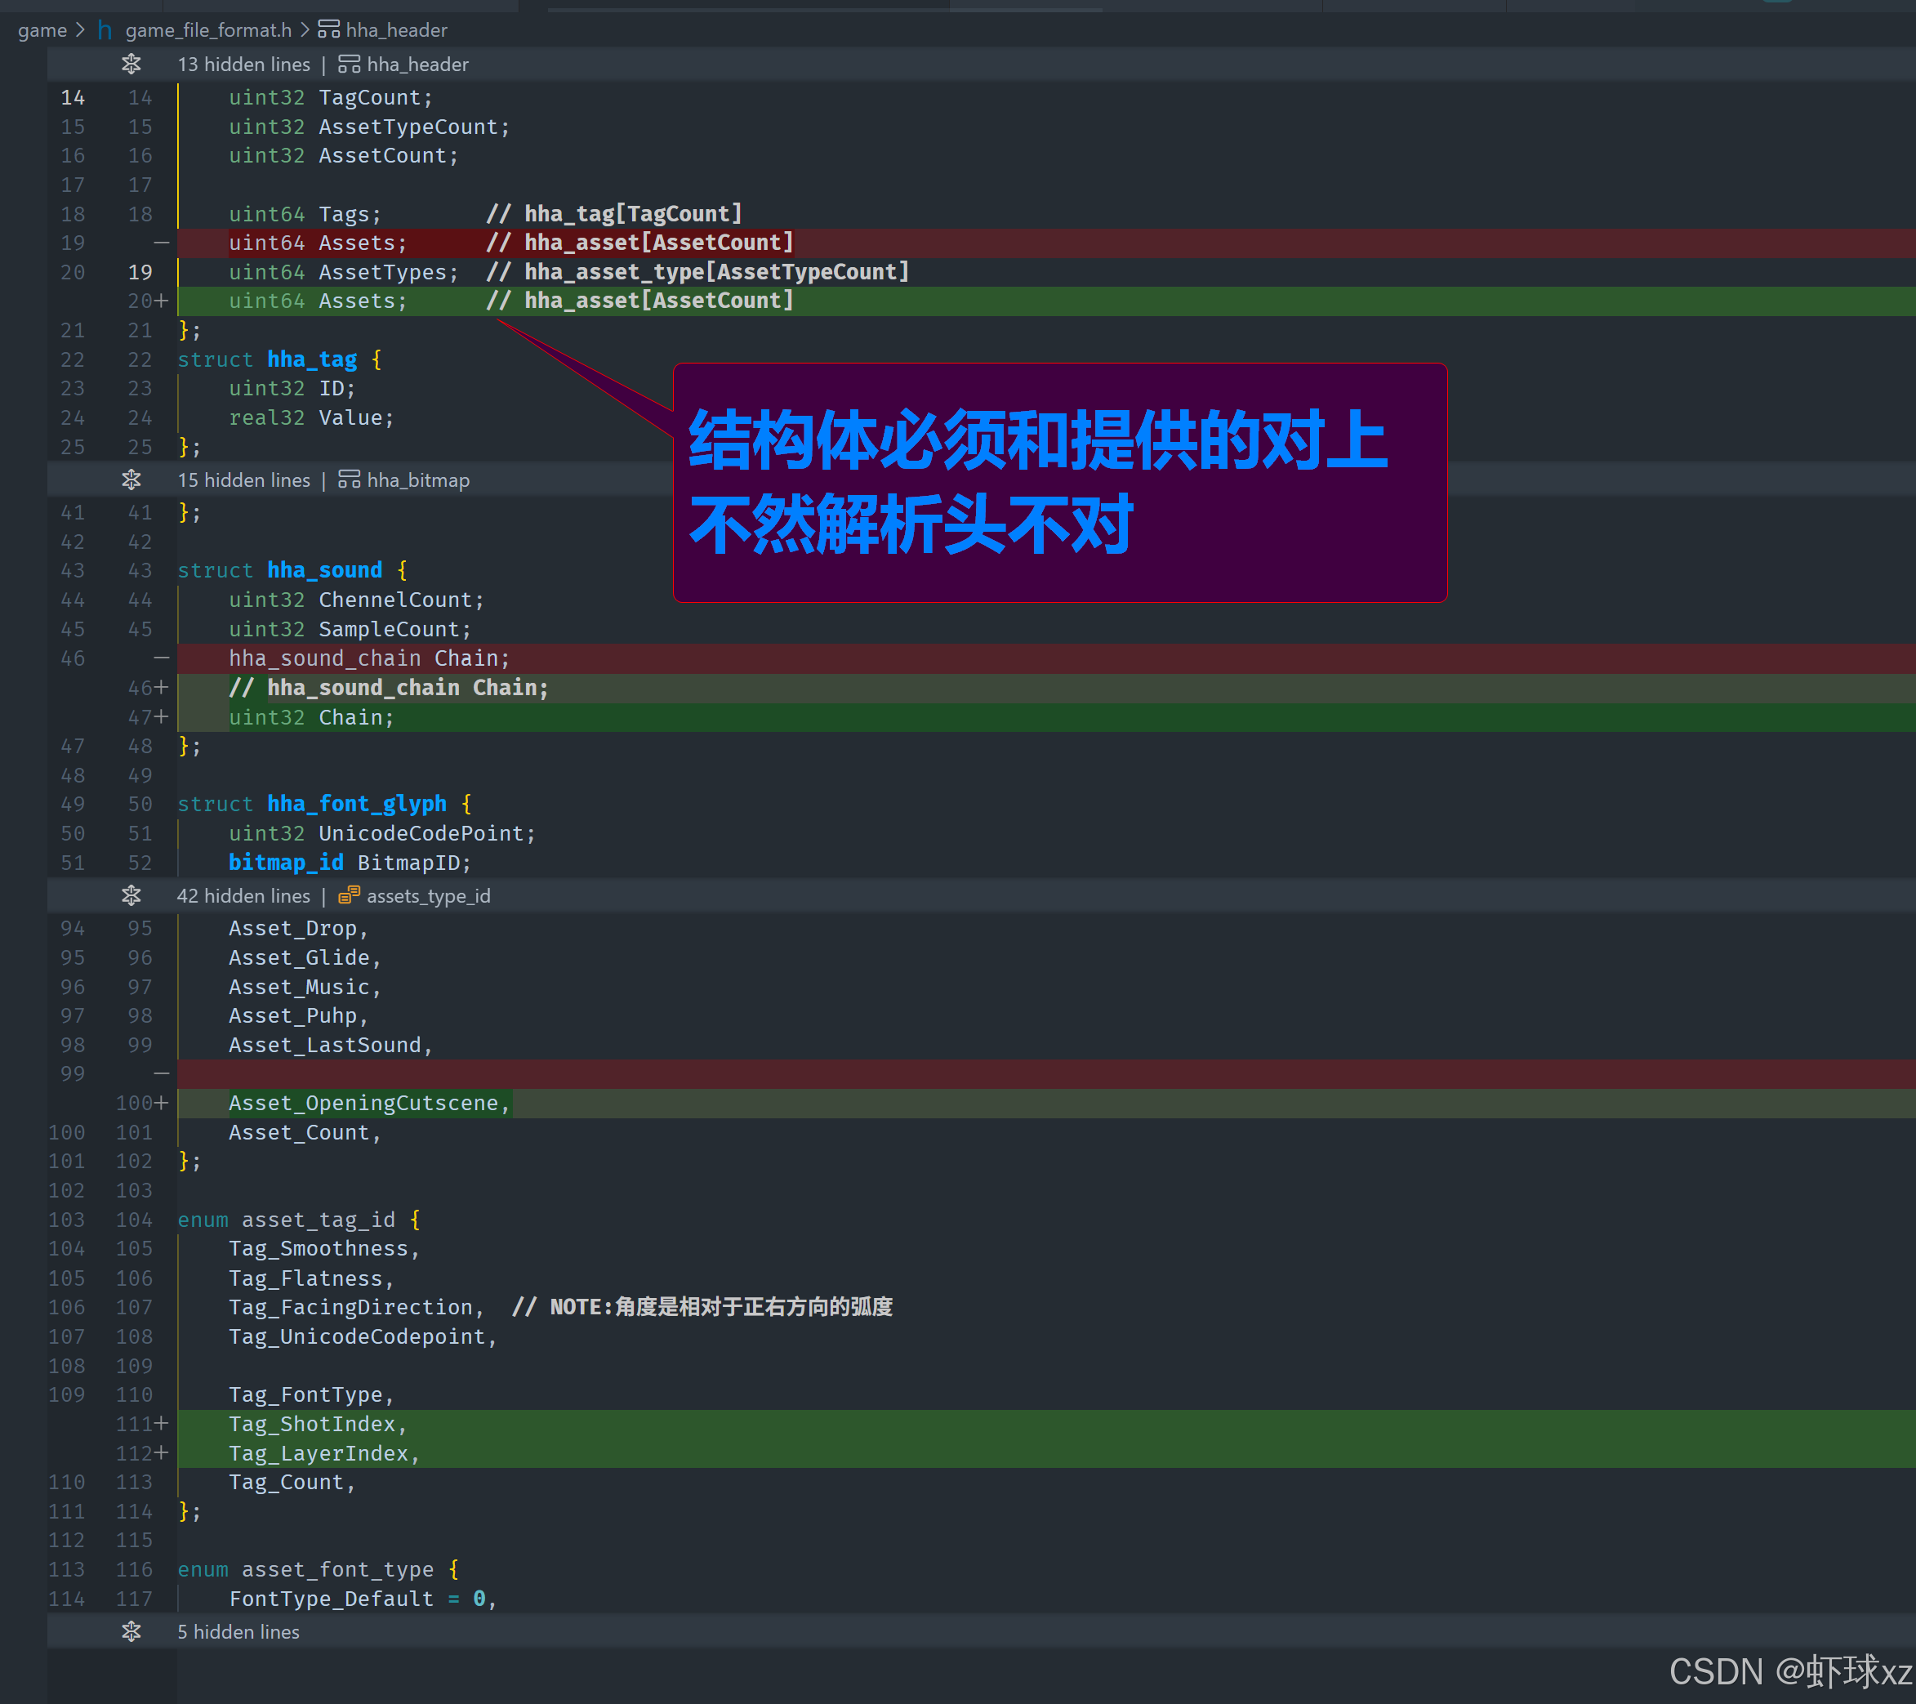Click the h file icon in breadcrumb
Screen dimensions: 1916x1704
105,30
